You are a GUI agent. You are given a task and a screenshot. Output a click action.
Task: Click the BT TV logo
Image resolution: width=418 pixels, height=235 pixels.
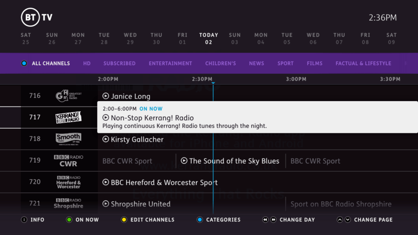pos(37,18)
